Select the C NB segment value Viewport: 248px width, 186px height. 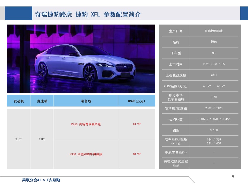tap(214, 97)
